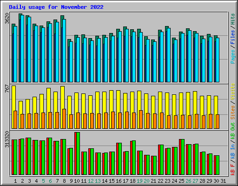The height and width of the screenshot is (186, 238).
Task: Click day 30 on the x-axis
Action: tap(216, 181)
